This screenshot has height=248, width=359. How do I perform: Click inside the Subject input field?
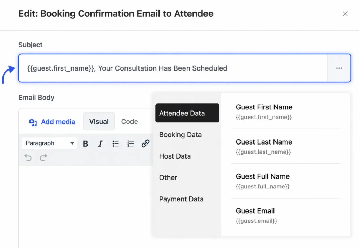[173, 68]
